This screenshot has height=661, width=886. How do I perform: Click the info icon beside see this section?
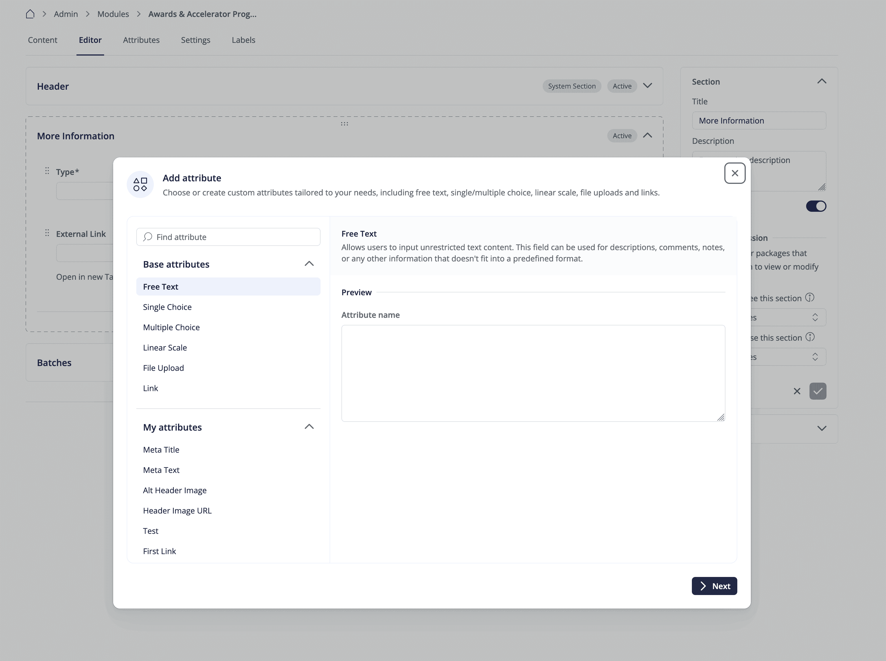click(x=810, y=298)
